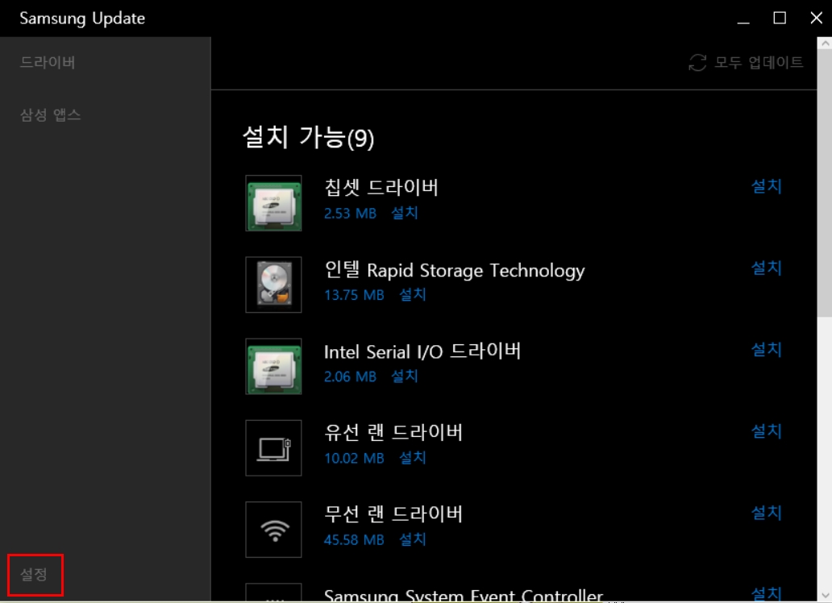Click the 무선 랜 드라이버 title

(393, 514)
